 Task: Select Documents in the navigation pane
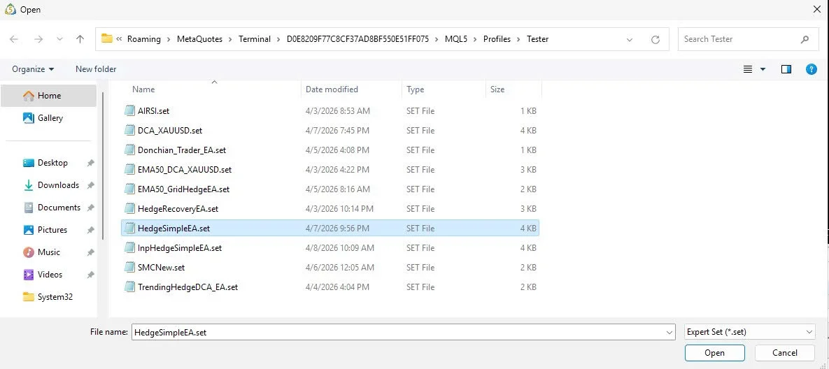tap(59, 208)
